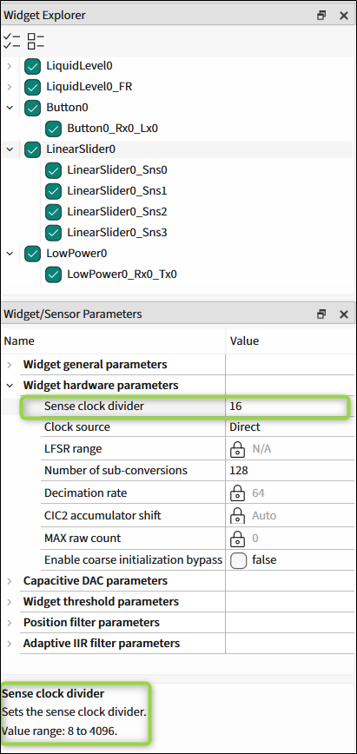
Task: Collapse Widget hardware parameters group
Action: pos(10,385)
